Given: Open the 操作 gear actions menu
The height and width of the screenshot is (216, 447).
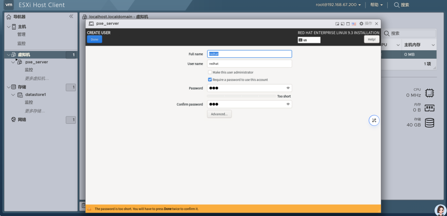Looking at the screenshot, I should coord(366,24).
